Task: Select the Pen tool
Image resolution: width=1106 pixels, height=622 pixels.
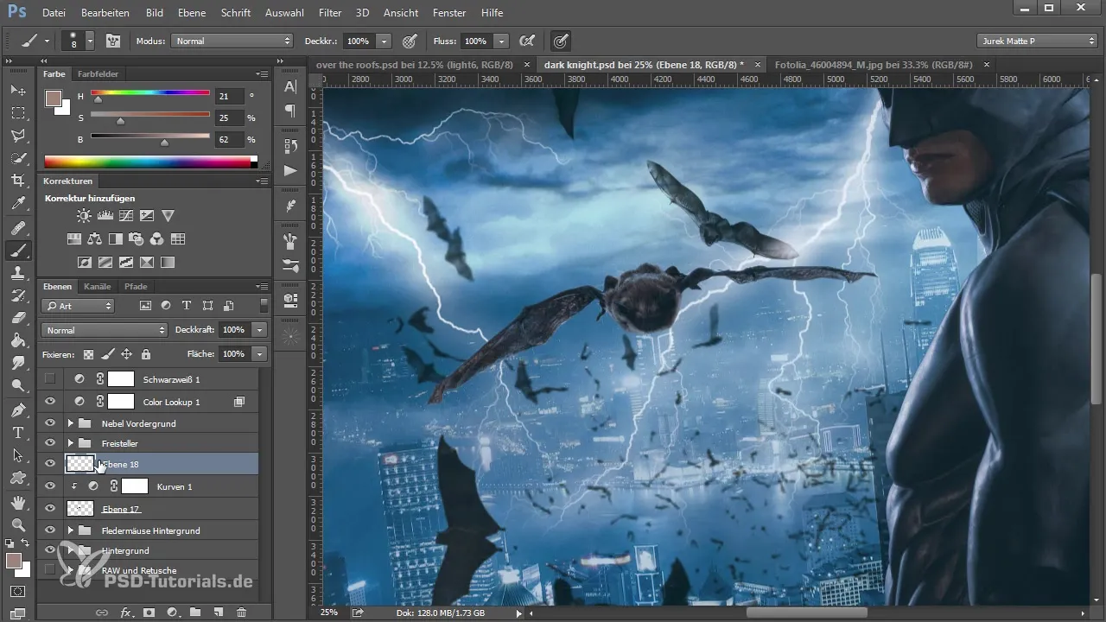Action: point(18,409)
